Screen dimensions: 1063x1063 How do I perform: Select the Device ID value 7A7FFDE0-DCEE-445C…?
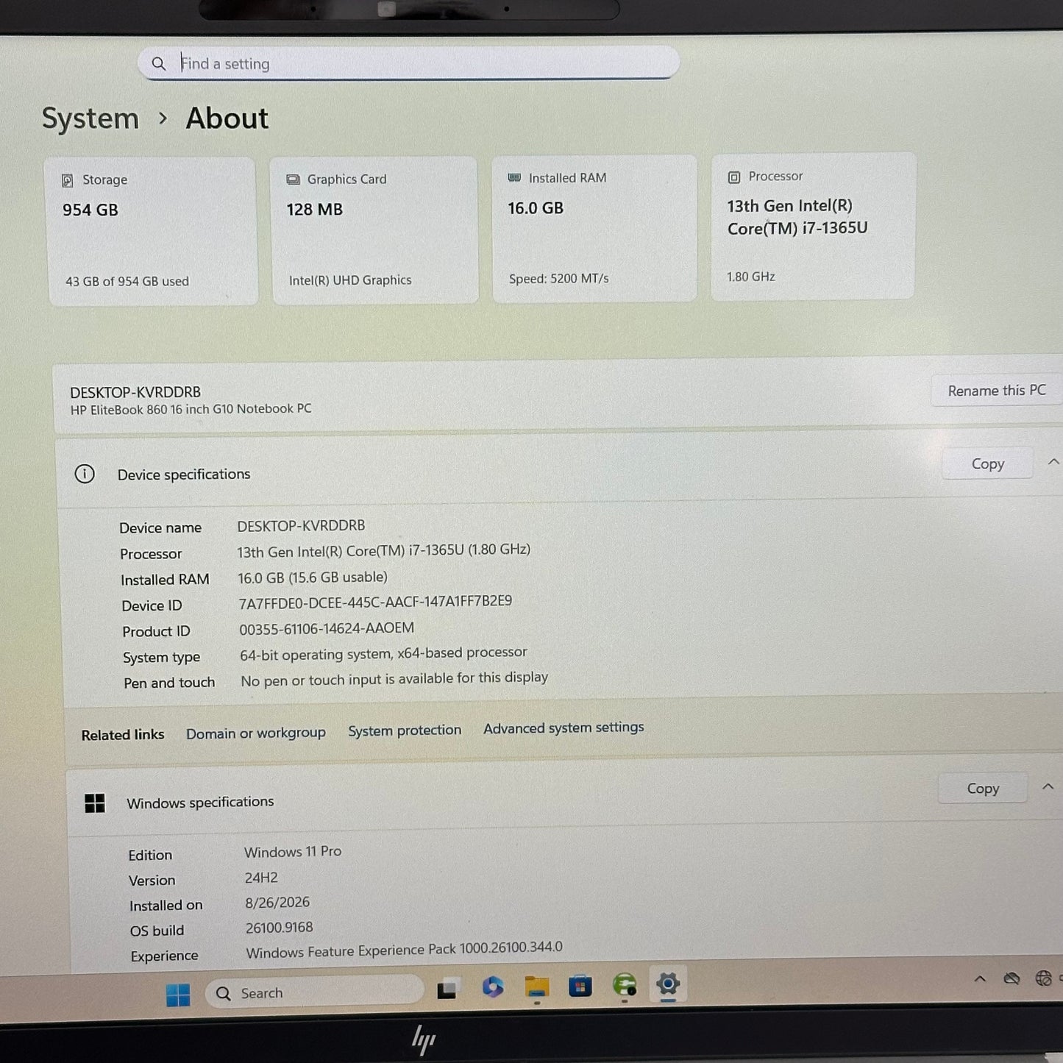tap(375, 602)
